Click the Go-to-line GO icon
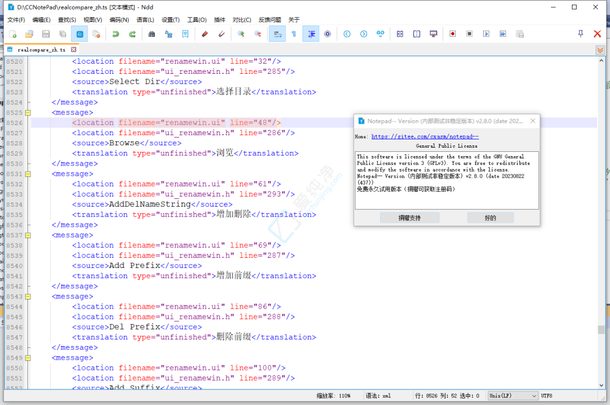The image size is (610, 405). pyautogui.click(x=379, y=34)
